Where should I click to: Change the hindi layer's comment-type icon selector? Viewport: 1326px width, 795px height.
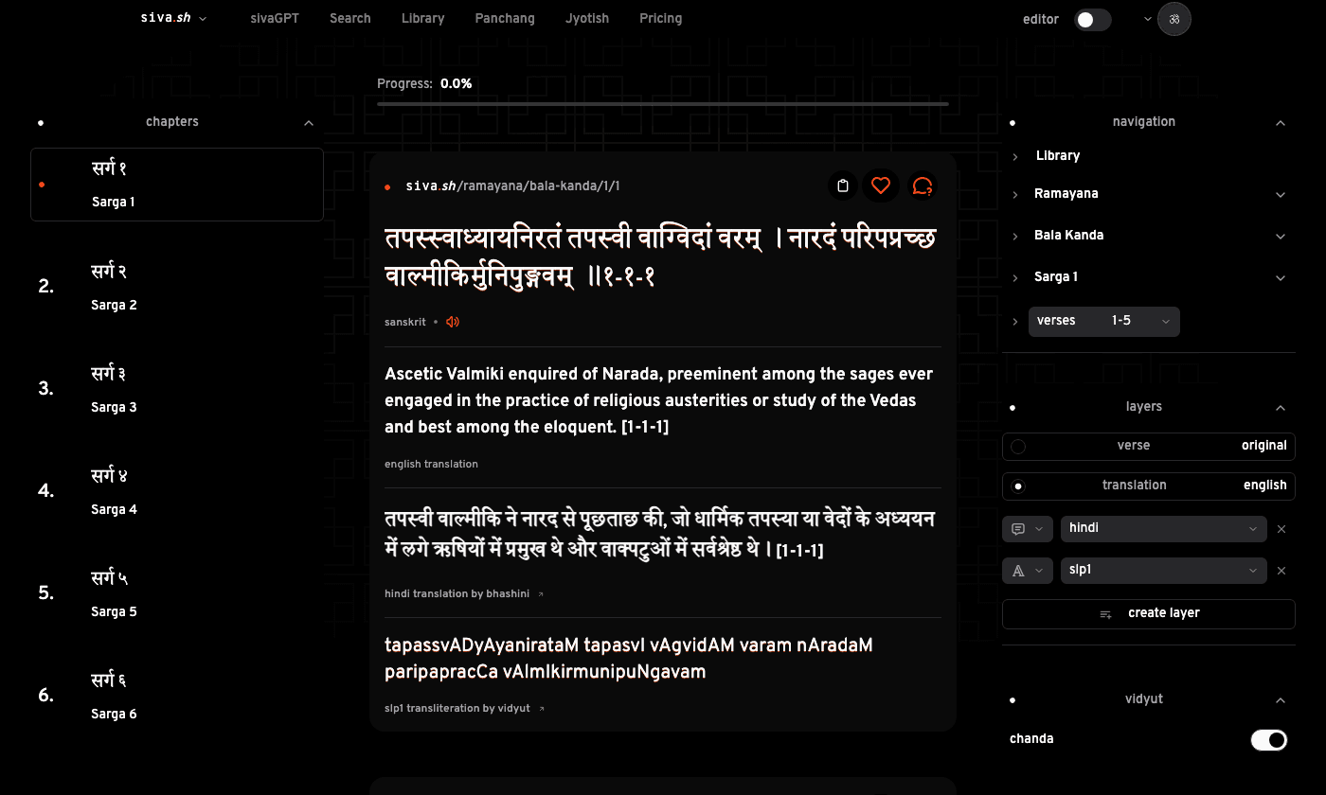(1028, 529)
